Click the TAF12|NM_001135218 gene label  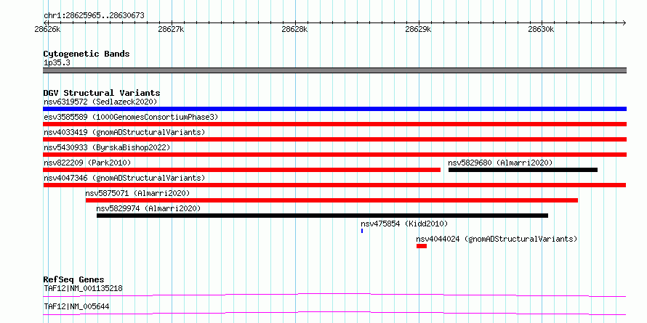tap(83, 288)
